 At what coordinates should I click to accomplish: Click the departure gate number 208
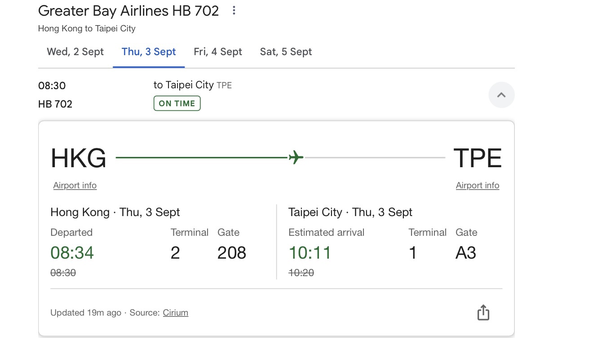(232, 253)
